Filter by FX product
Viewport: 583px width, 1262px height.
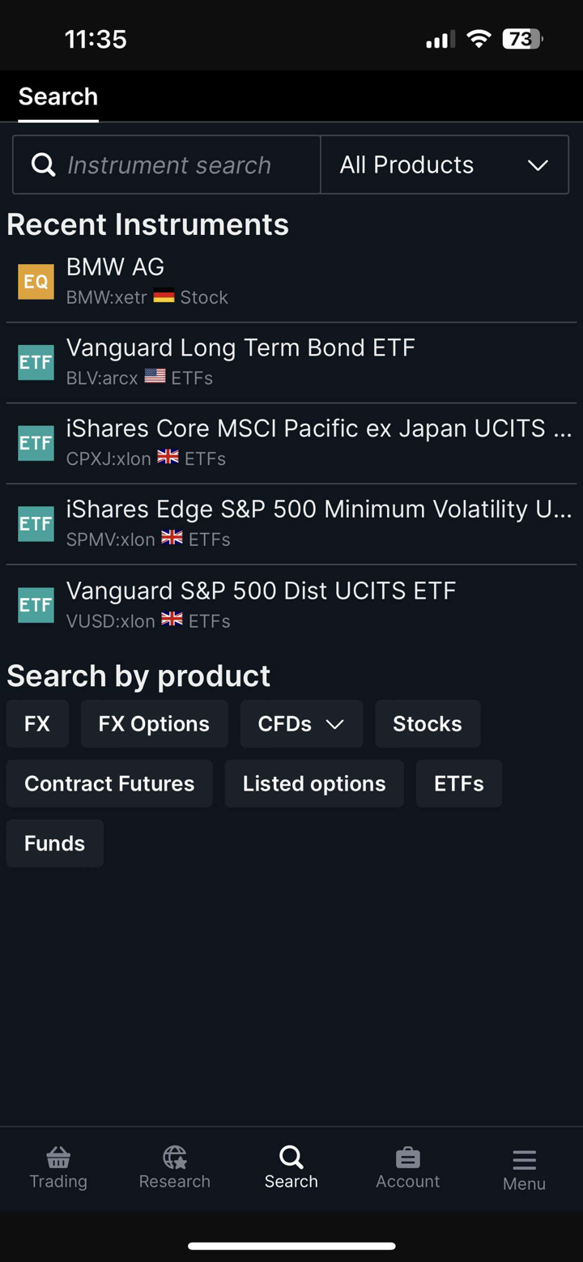point(37,724)
